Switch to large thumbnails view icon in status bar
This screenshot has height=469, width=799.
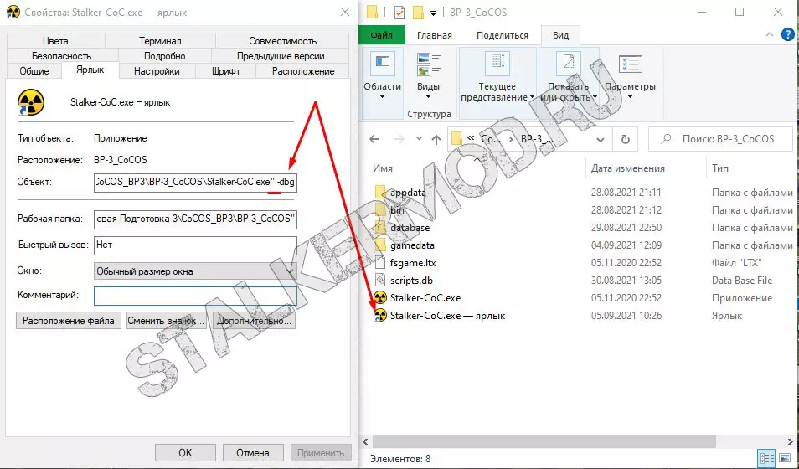[x=784, y=458]
